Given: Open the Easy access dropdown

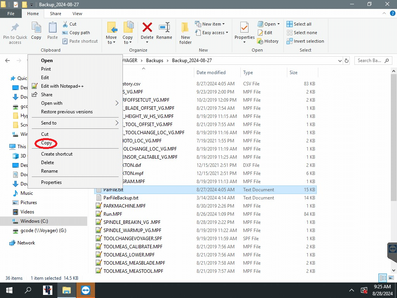Looking at the screenshot, I should point(215,33).
